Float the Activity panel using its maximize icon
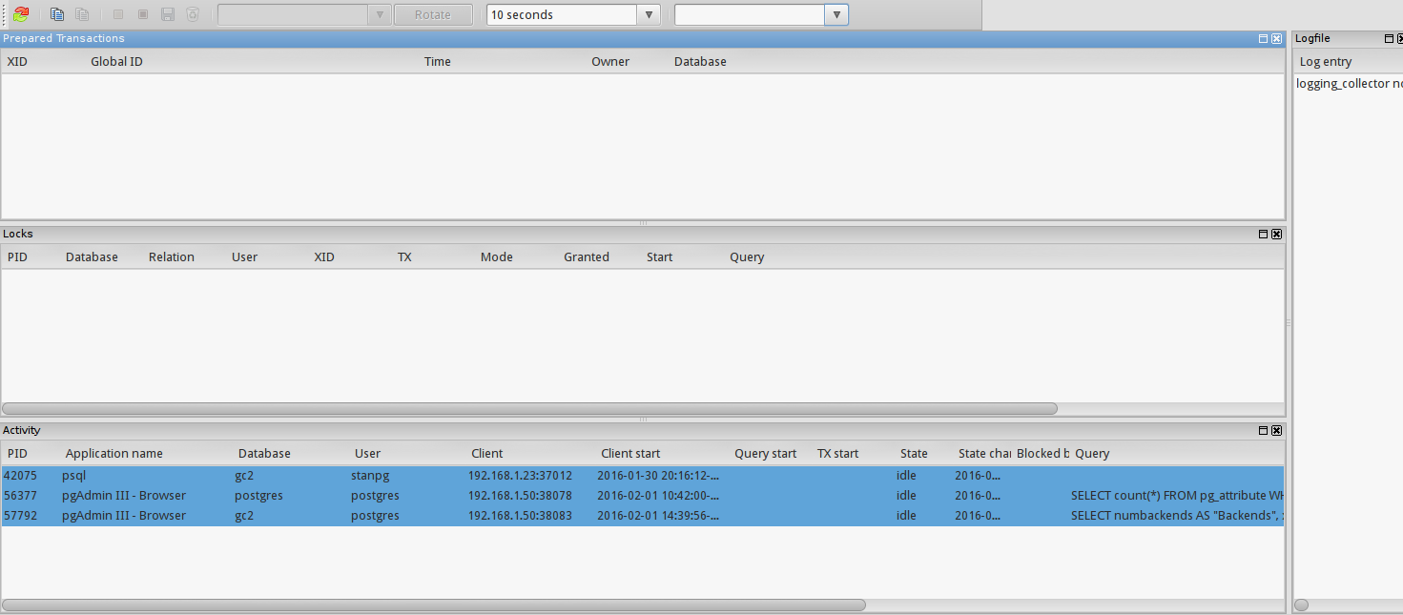 click(x=1264, y=431)
